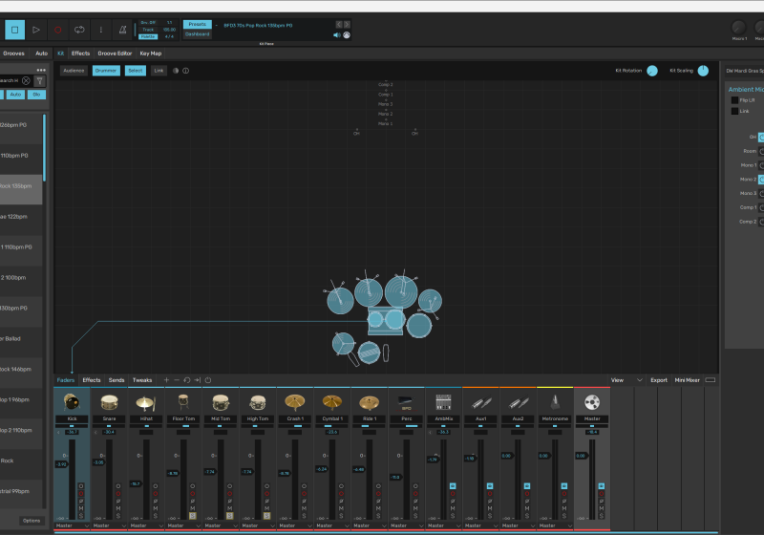Click the Kick drum channel icon
The image size is (764, 535).
[71, 402]
